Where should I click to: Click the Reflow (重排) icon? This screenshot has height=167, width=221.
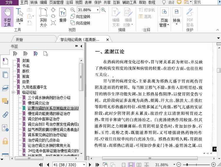[63, 16]
